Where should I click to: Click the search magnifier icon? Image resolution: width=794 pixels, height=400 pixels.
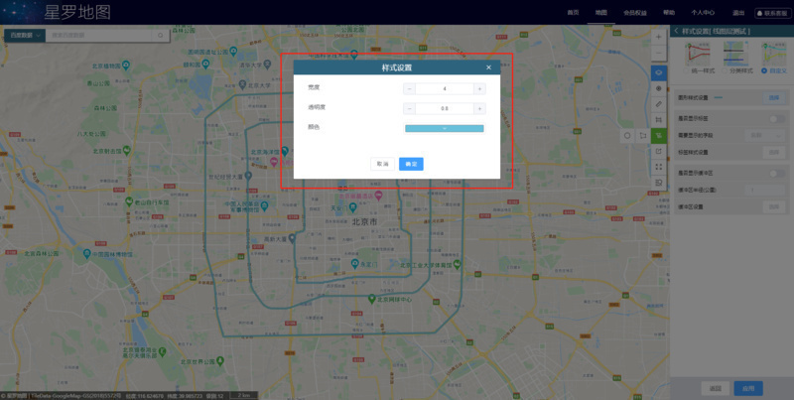tap(161, 36)
